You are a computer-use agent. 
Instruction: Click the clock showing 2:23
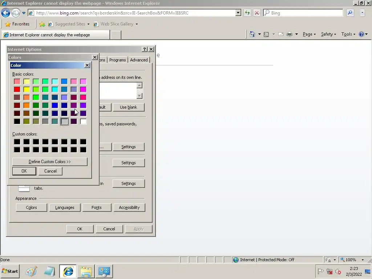click(x=354, y=268)
